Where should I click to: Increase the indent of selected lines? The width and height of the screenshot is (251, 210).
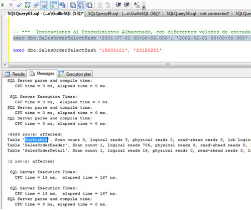coord(127,5)
